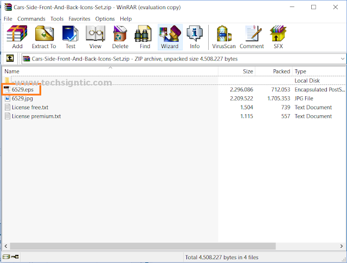Click the 1.115 size value
This screenshot has height=263, width=347.
(x=247, y=116)
